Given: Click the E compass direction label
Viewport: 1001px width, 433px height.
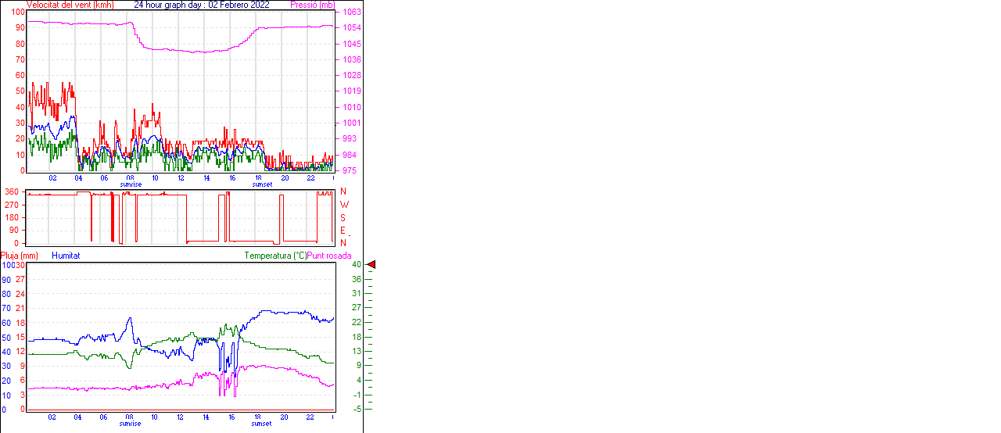Looking at the screenshot, I should [343, 231].
